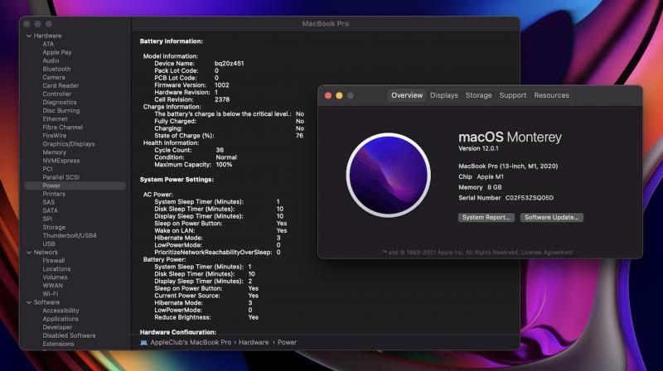Open Diagnostics in the sidebar
Viewport: 663px width, 371px height.
pyautogui.click(x=60, y=102)
